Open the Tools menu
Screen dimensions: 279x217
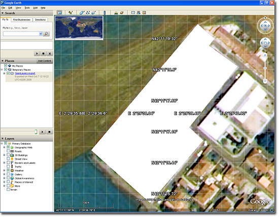[27, 8]
